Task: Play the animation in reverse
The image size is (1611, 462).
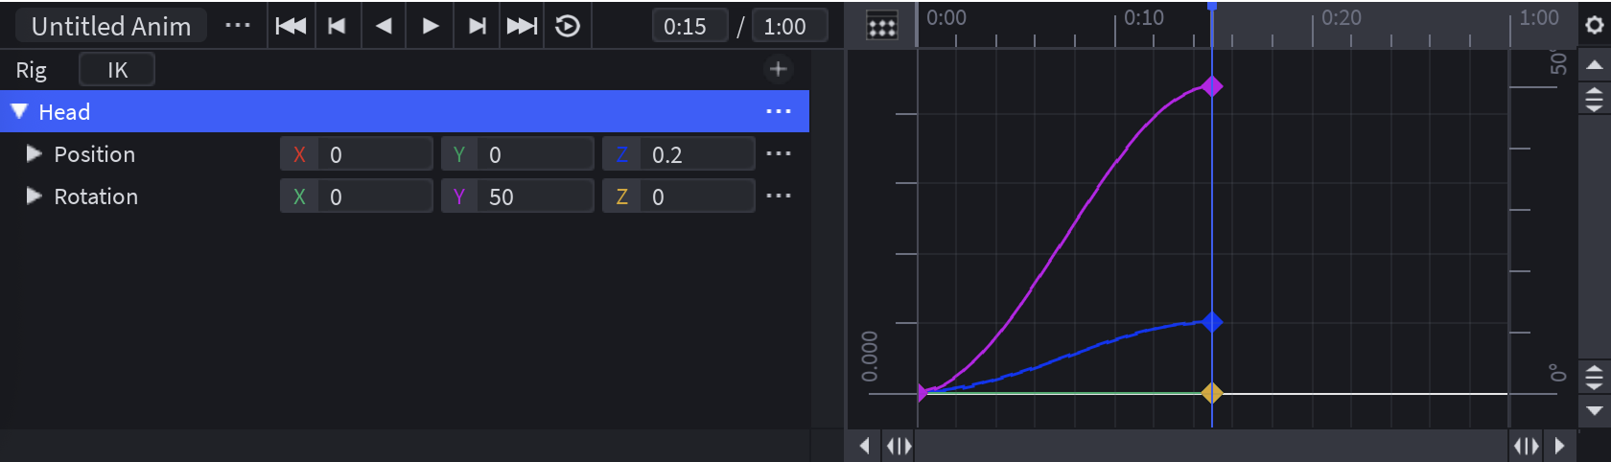Action: pos(384,26)
